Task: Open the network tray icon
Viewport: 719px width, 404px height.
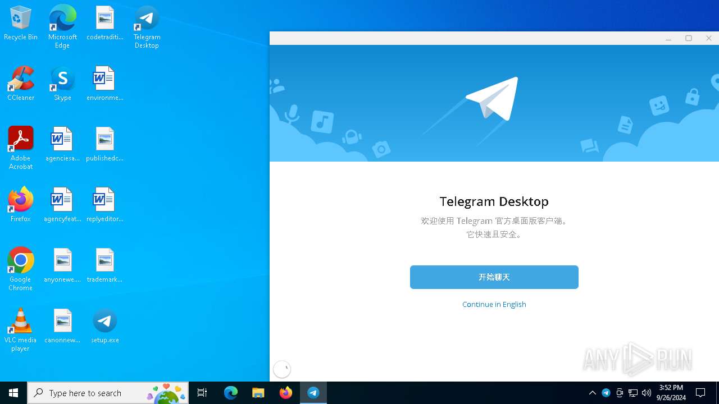Action: (633, 393)
